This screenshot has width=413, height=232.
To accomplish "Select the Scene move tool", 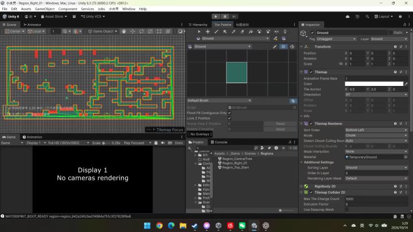I will click(x=133, y=32).
